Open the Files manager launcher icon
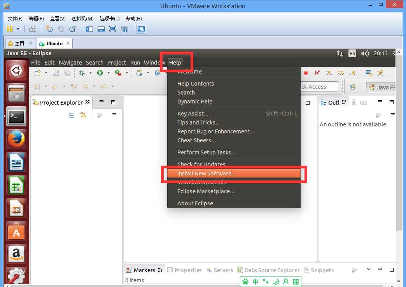 pos(16,93)
